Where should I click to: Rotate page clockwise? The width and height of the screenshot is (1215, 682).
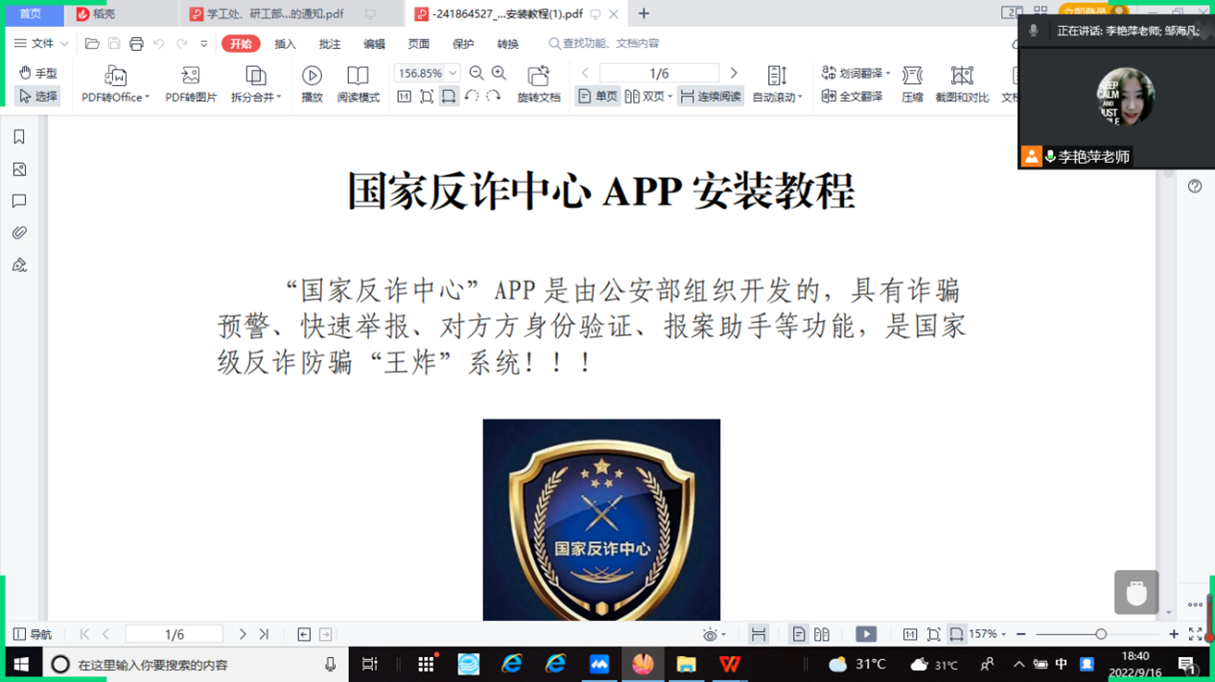[493, 97]
